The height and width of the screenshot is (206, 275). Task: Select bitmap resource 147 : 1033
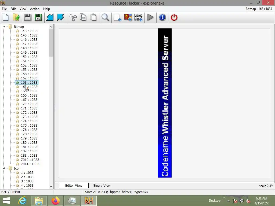click(x=29, y=44)
